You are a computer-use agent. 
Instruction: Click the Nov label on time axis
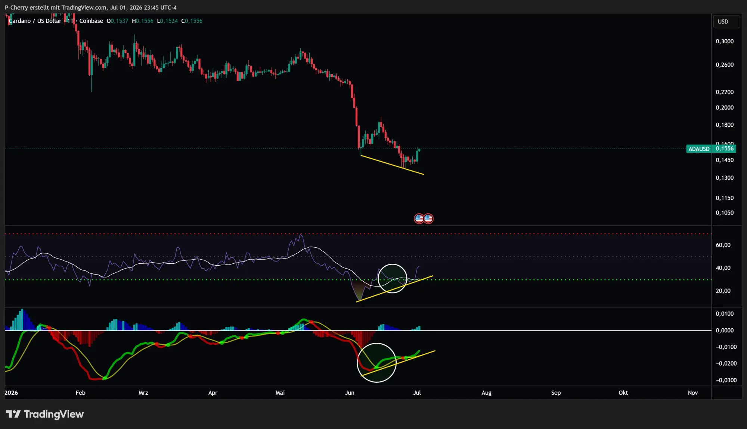[693, 393]
